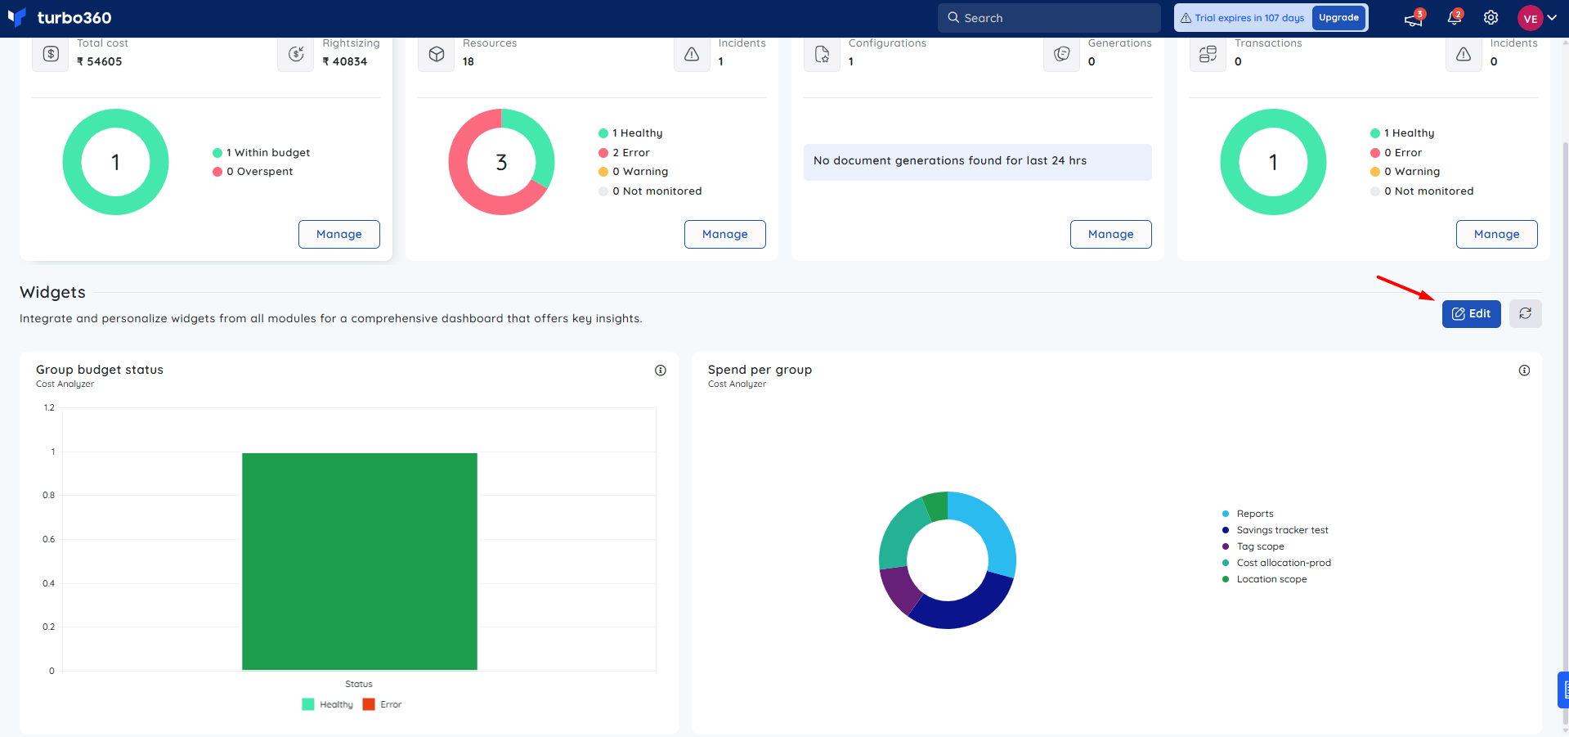
Task: Click '1 Within budget' legend text
Action: [x=268, y=153]
